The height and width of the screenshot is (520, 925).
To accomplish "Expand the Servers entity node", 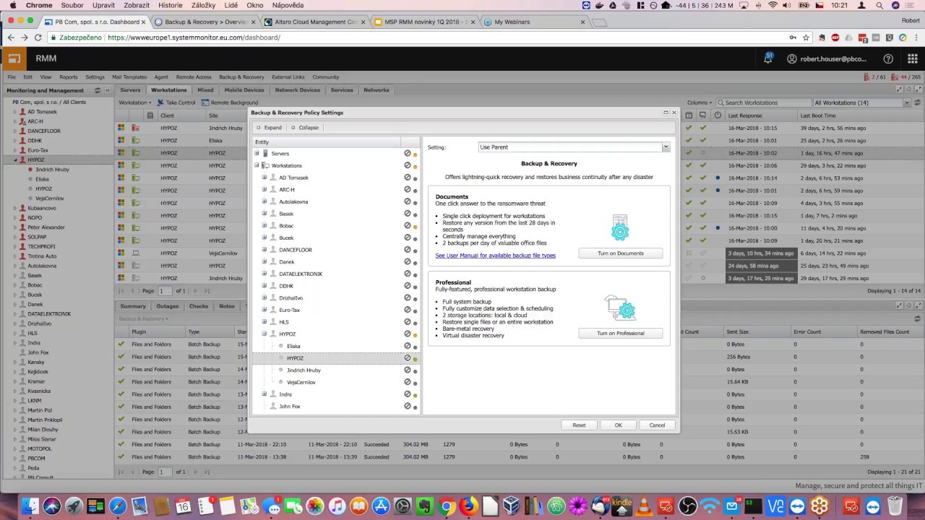I will point(257,153).
